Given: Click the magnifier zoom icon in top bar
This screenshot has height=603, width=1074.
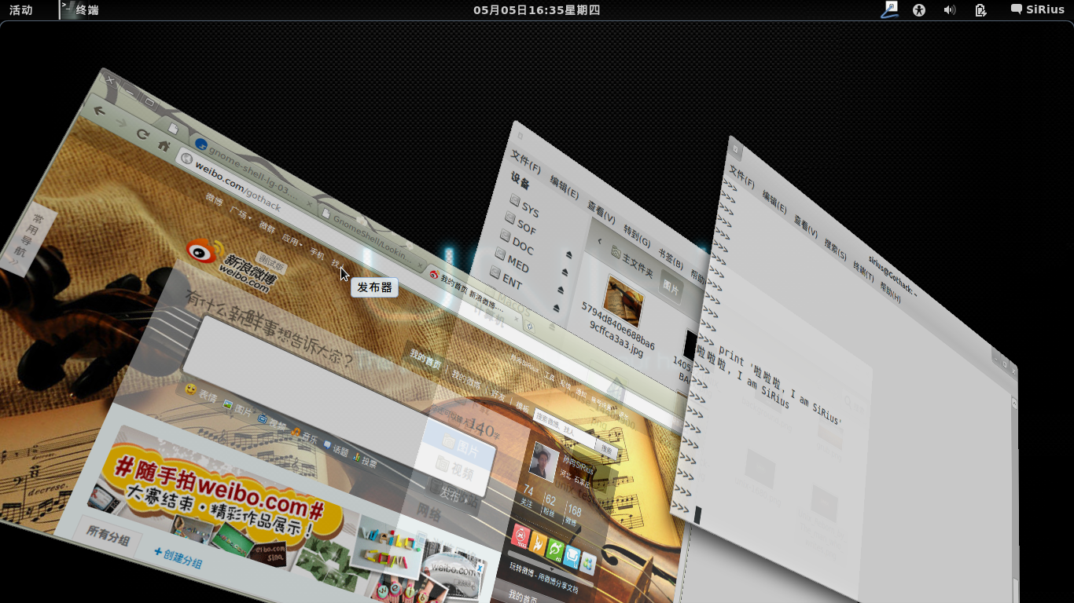Looking at the screenshot, I should (x=889, y=9).
